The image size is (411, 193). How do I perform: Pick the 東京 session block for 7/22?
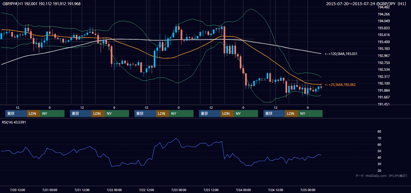click(x=145, y=114)
